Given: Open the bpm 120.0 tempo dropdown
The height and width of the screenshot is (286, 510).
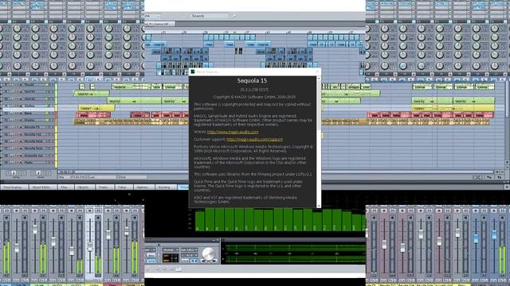Looking at the screenshot, I should (190, 250).
